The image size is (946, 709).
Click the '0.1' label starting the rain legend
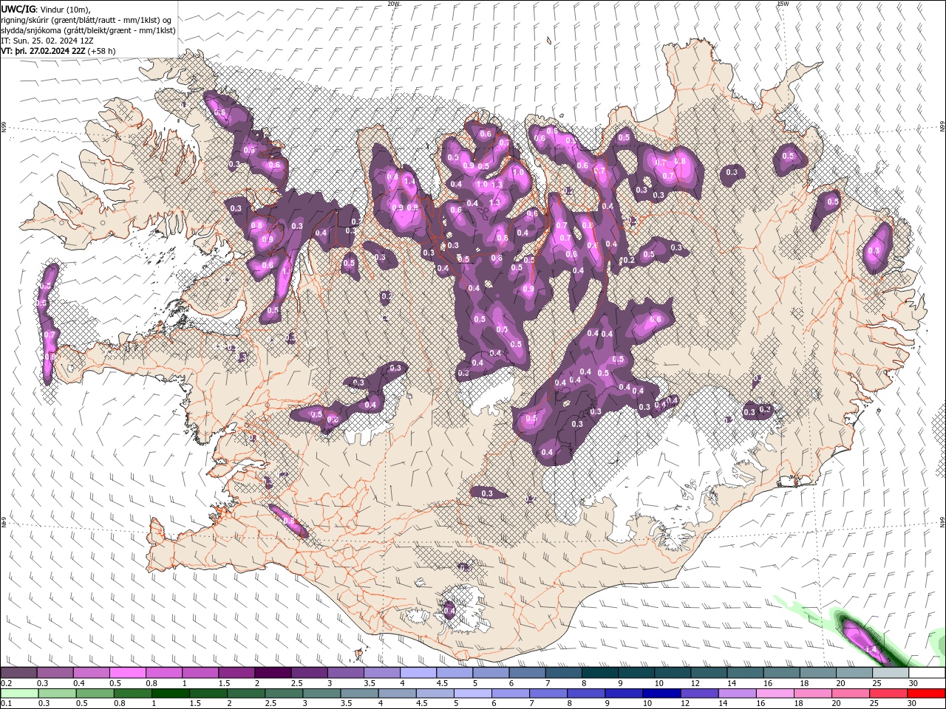(6, 704)
